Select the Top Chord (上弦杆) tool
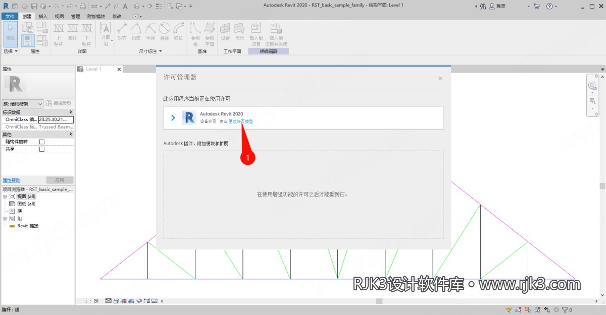Image resolution: width=606 pixels, height=315 pixels. coord(59,34)
